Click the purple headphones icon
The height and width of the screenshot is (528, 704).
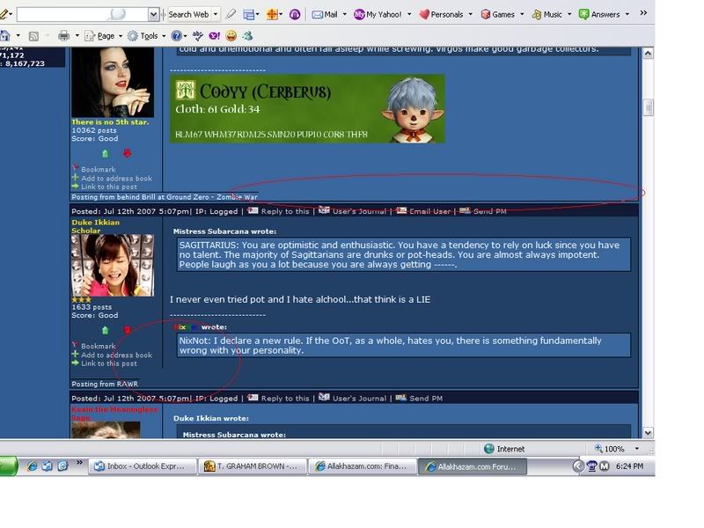[295, 15]
